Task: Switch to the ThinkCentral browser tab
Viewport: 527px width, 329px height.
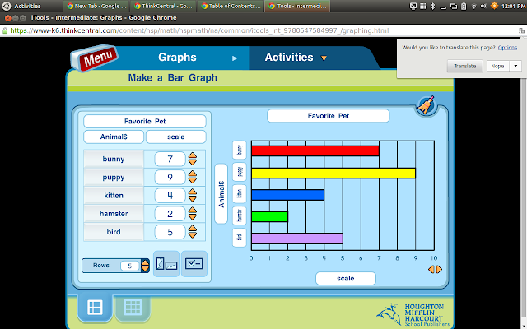Action: pos(163,6)
